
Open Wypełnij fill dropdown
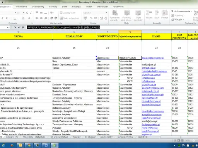(x=178, y=15)
